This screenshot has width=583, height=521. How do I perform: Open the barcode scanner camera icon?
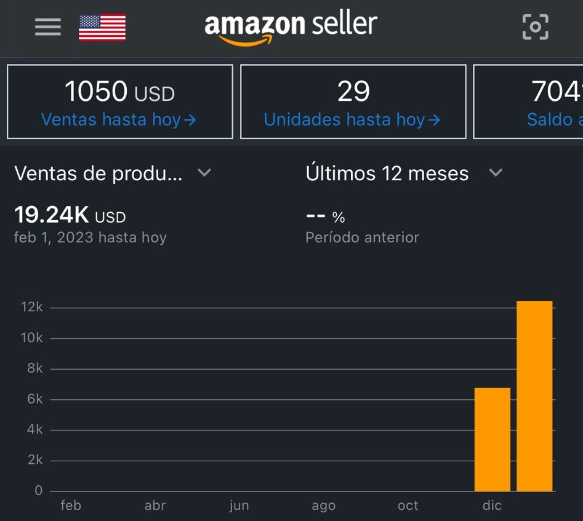[535, 26]
